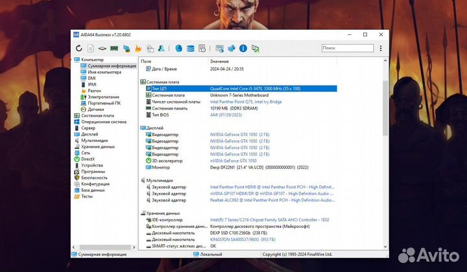Select Тесты tree item

87,196
